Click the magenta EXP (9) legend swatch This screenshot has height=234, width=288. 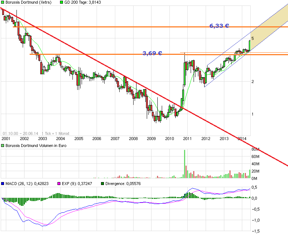[x=59, y=184]
